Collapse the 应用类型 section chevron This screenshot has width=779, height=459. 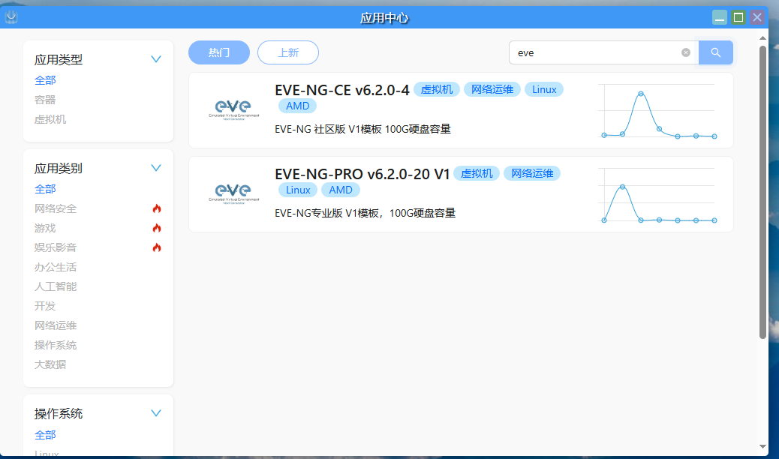click(156, 59)
